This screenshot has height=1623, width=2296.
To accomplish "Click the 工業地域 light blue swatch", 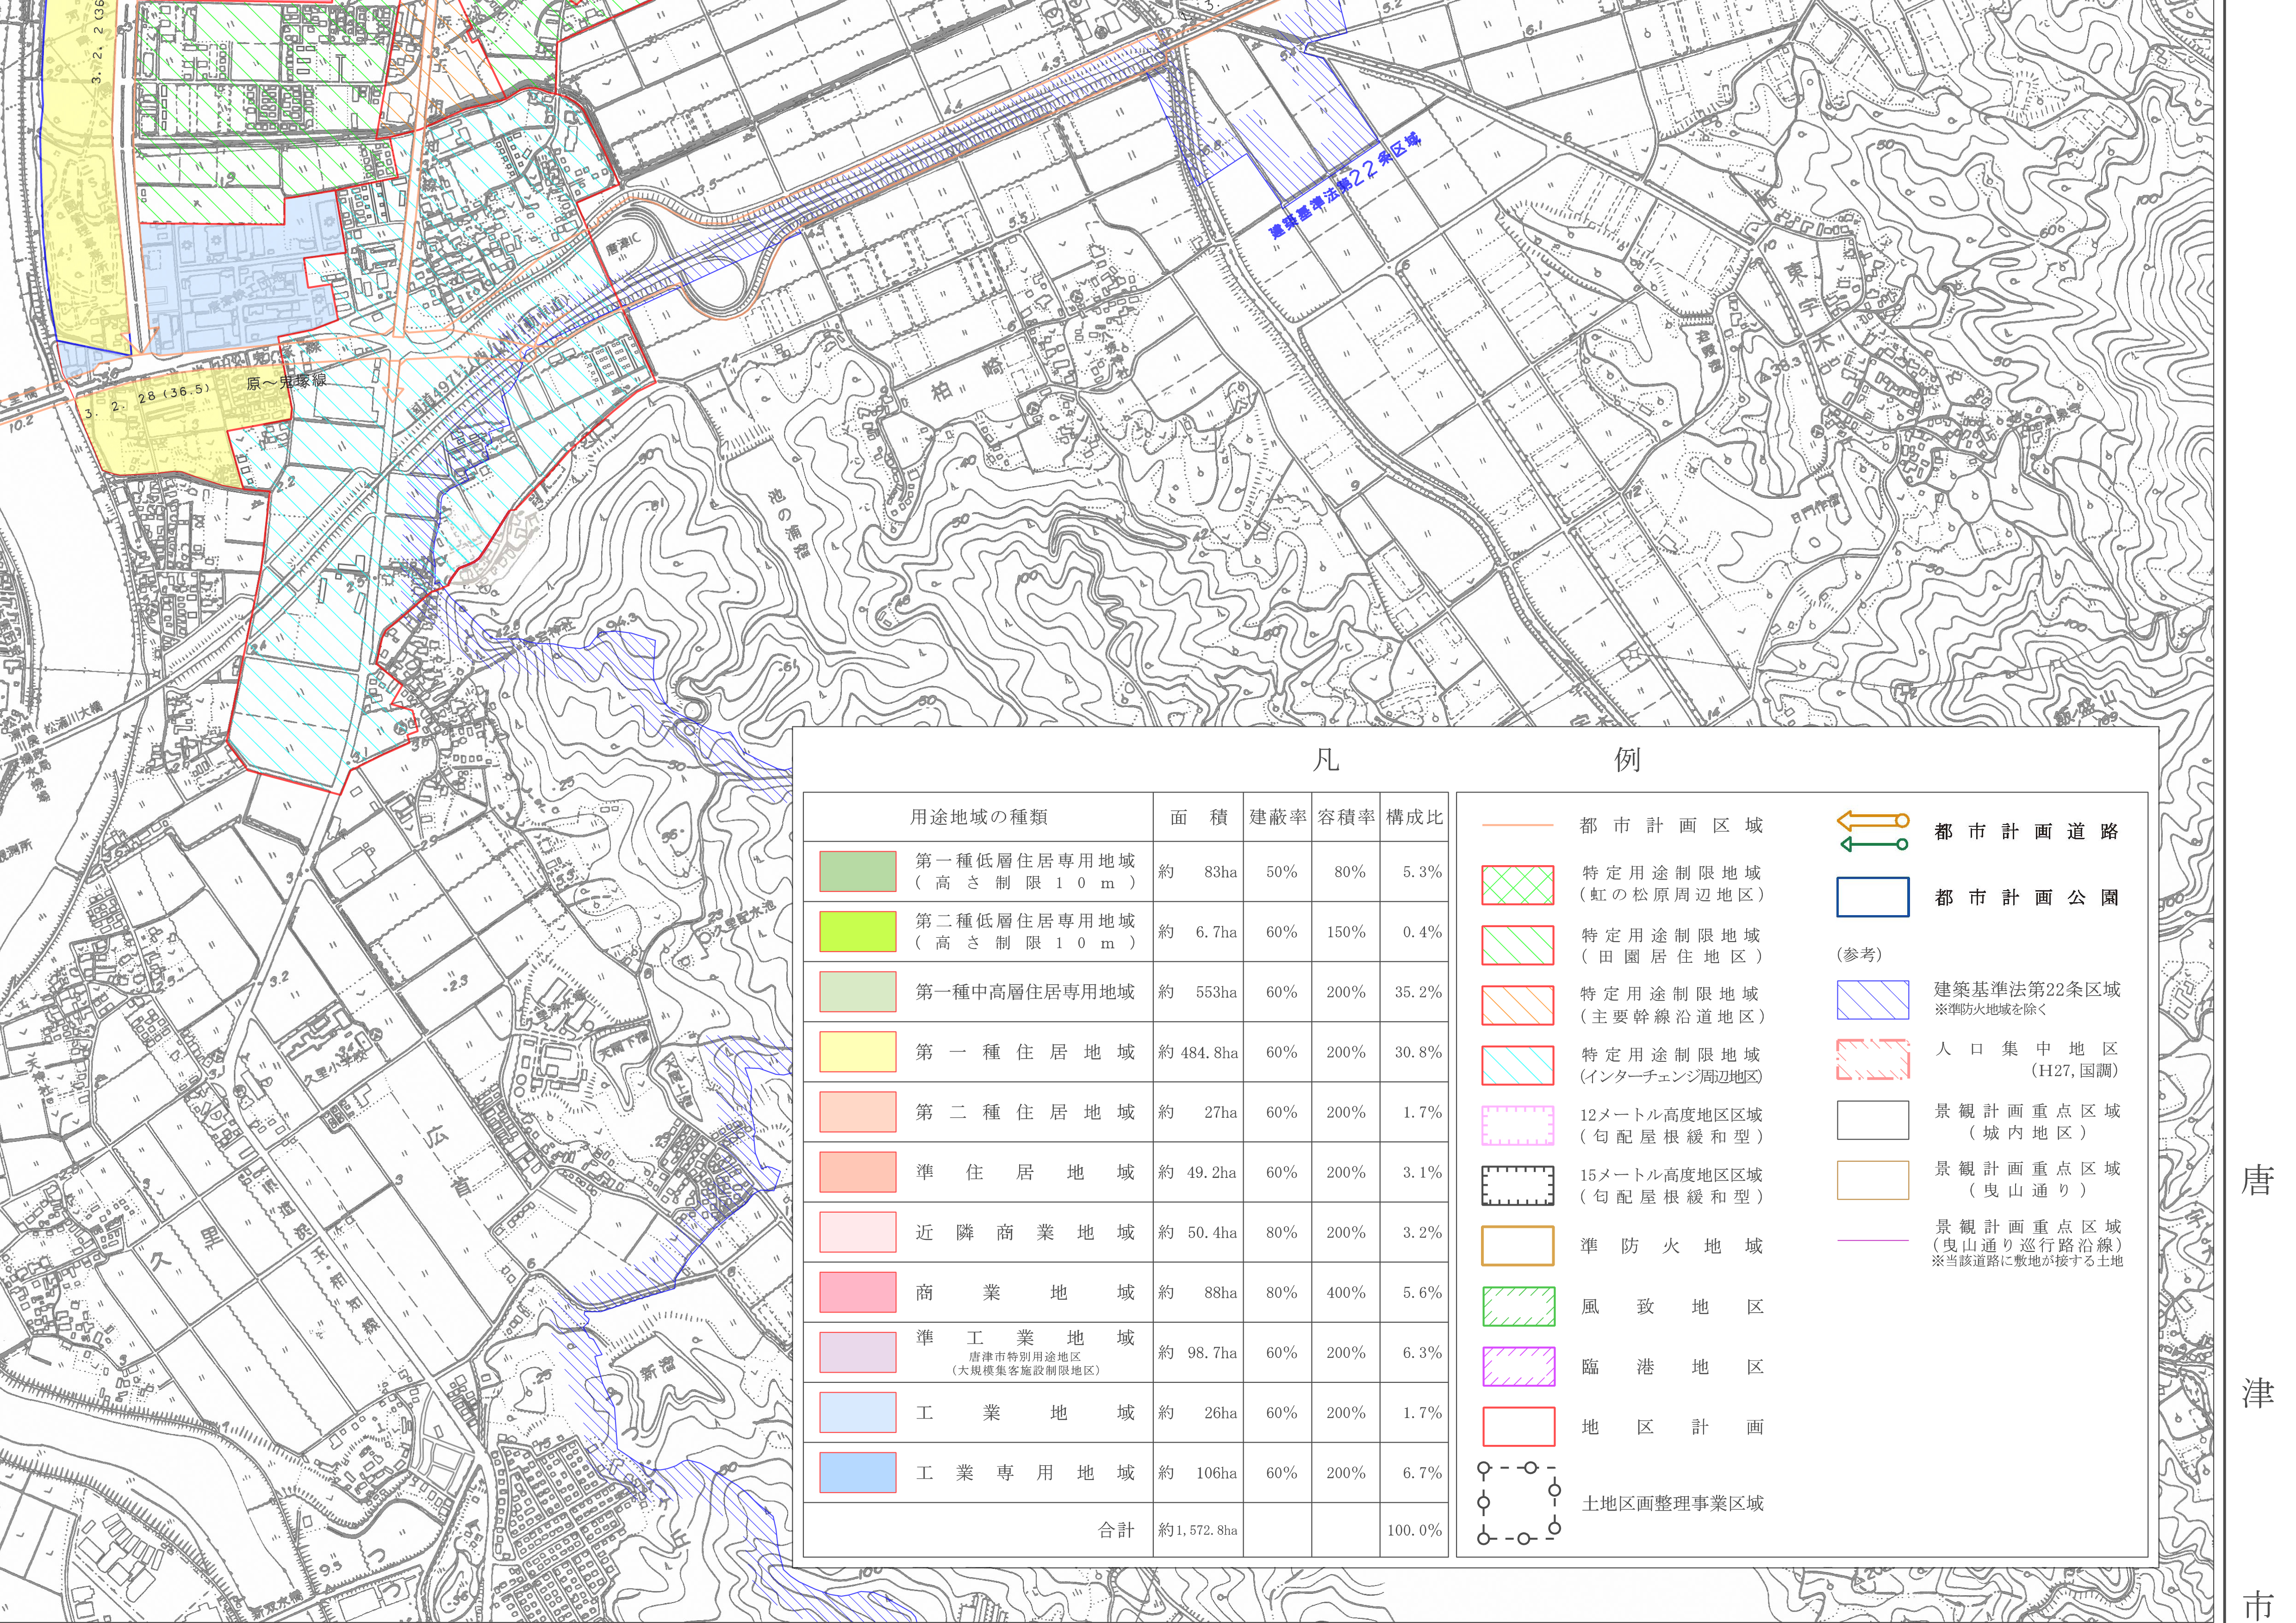I will [857, 1412].
